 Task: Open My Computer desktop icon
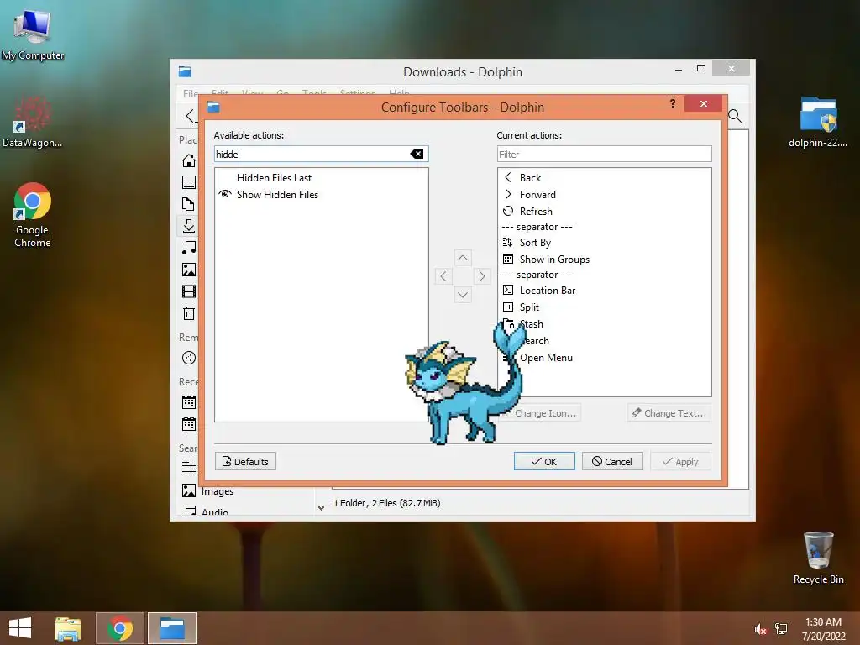(x=33, y=34)
